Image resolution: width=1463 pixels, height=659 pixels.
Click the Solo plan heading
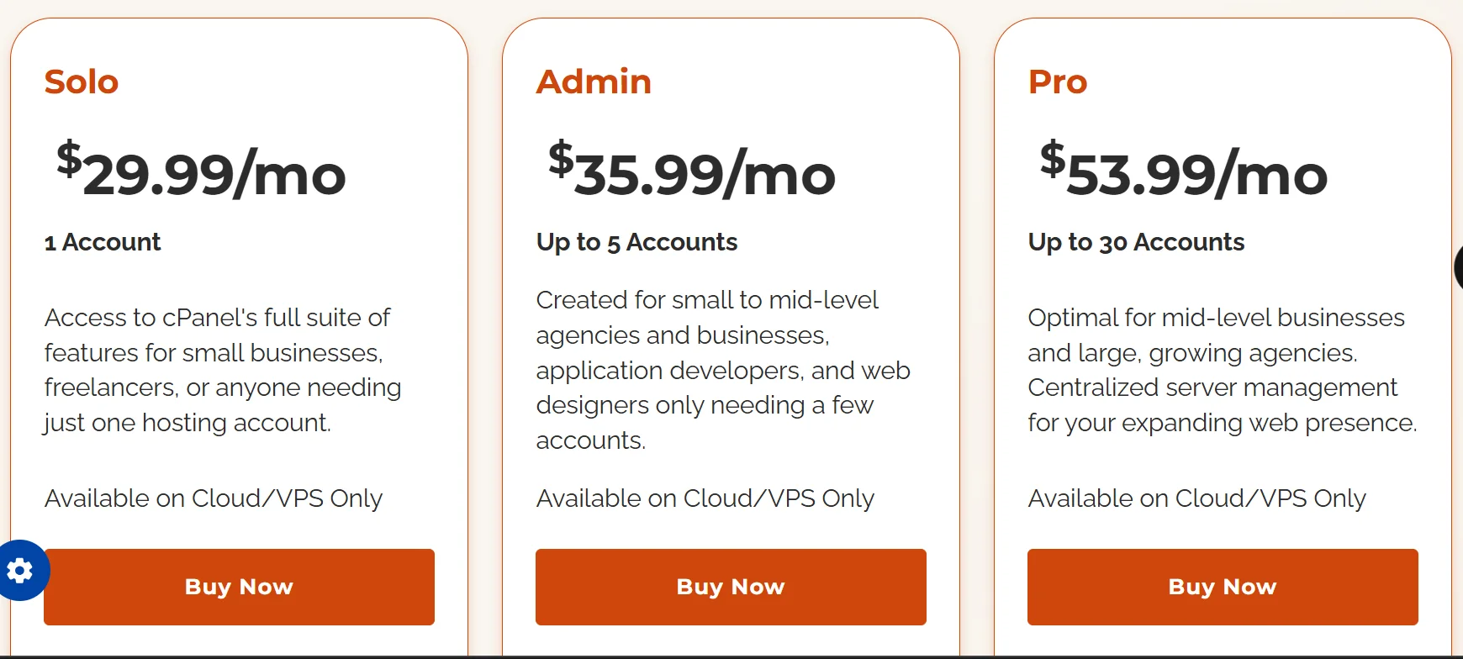pyautogui.click(x=82, y=82)
